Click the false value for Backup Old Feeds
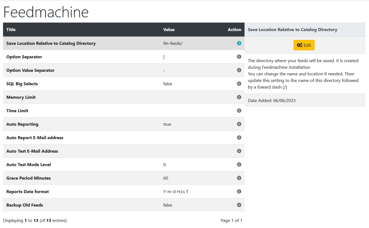This screenshot has height=228, width=369. [168, 205]
